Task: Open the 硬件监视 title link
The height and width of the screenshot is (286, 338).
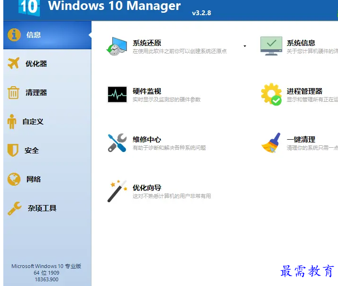Action: click(147, 91)
